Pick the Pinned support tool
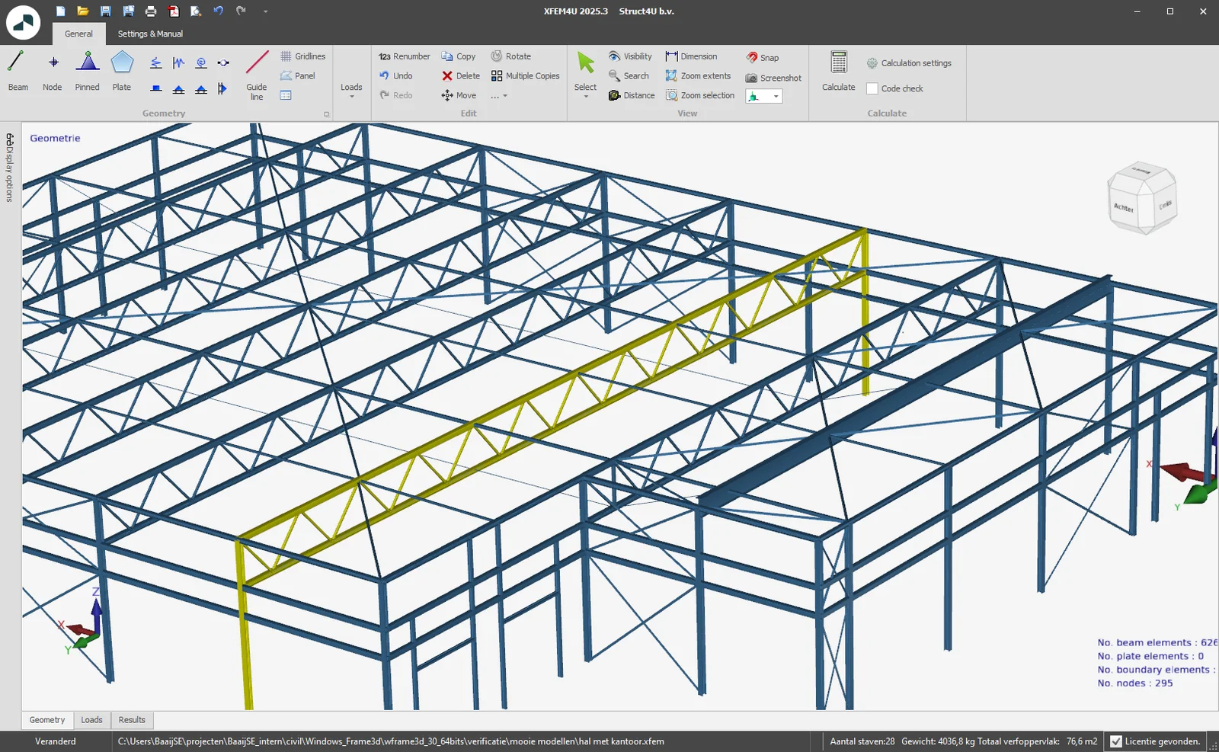Image resolution: width=1219 pixels, height=752 pixels. (88, 71)
